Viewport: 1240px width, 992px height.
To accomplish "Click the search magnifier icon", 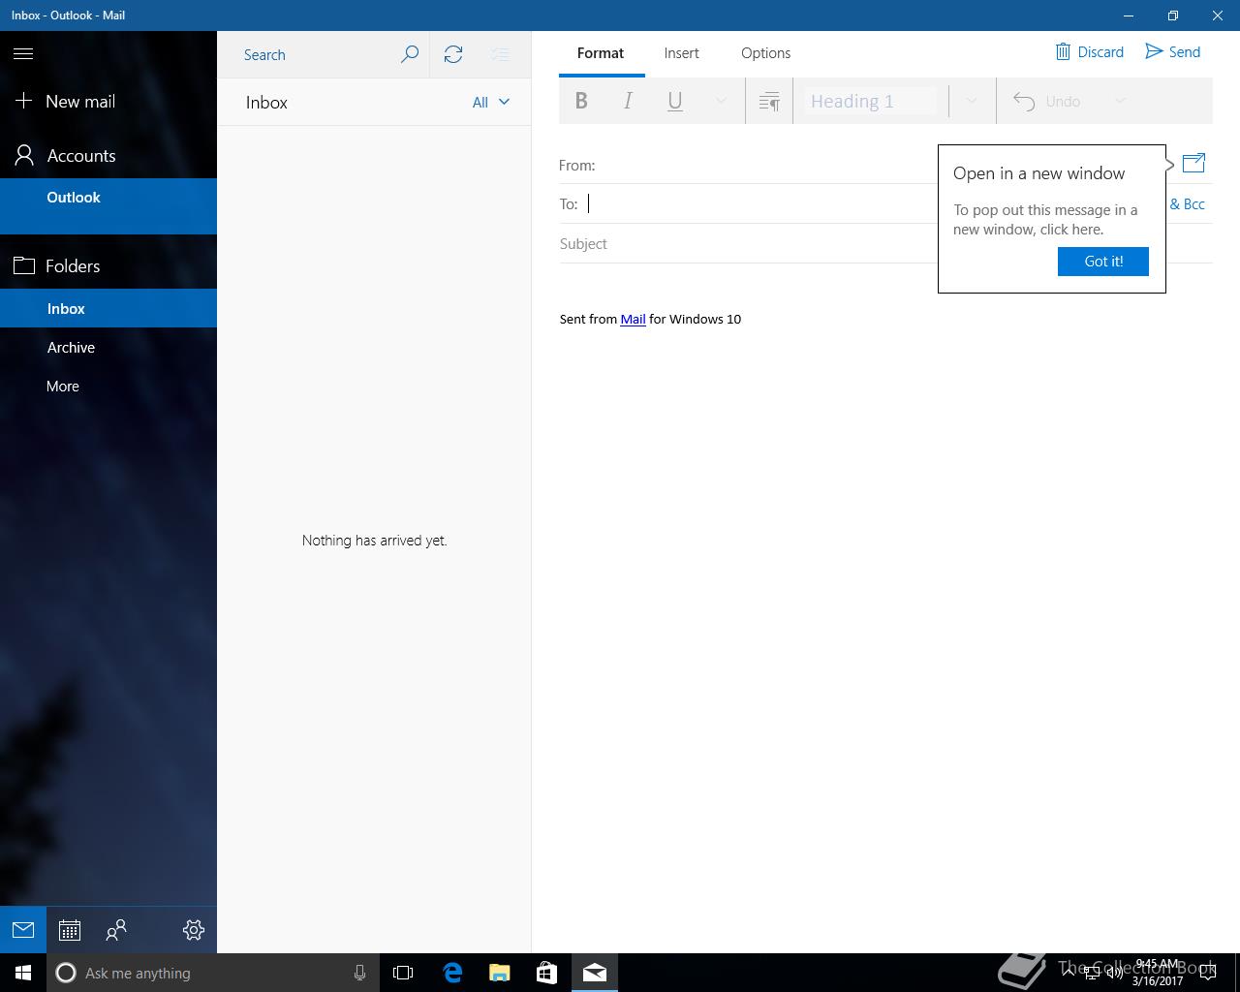I will (410, 54).
